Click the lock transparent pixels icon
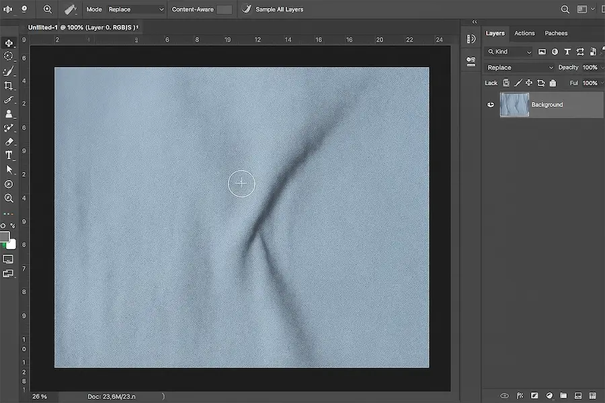 point(505,83)
